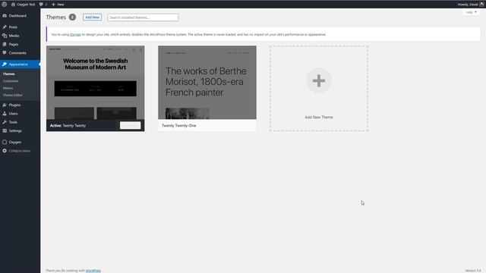Click the Users person icon

(x=5, y=114)
